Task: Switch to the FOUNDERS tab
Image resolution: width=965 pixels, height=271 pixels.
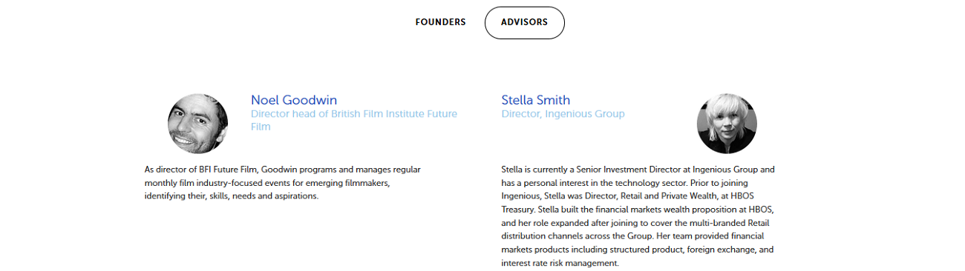Action: click(440, 22)
